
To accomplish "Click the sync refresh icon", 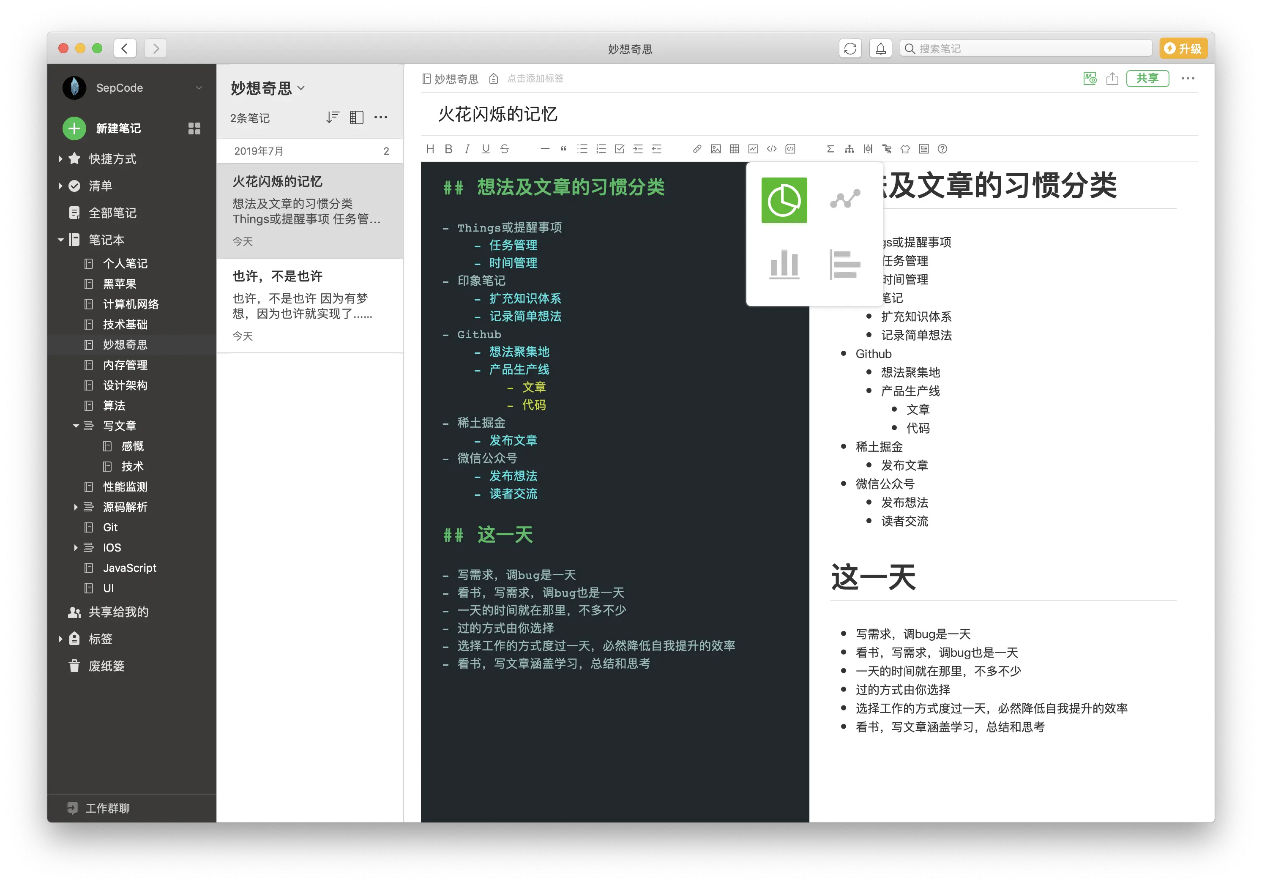I will coord(850,48).
